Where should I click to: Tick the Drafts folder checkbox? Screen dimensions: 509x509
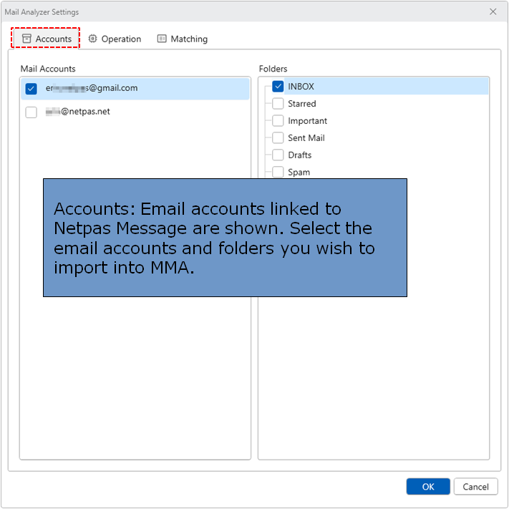pyautogui.click(x=278, y=155)
